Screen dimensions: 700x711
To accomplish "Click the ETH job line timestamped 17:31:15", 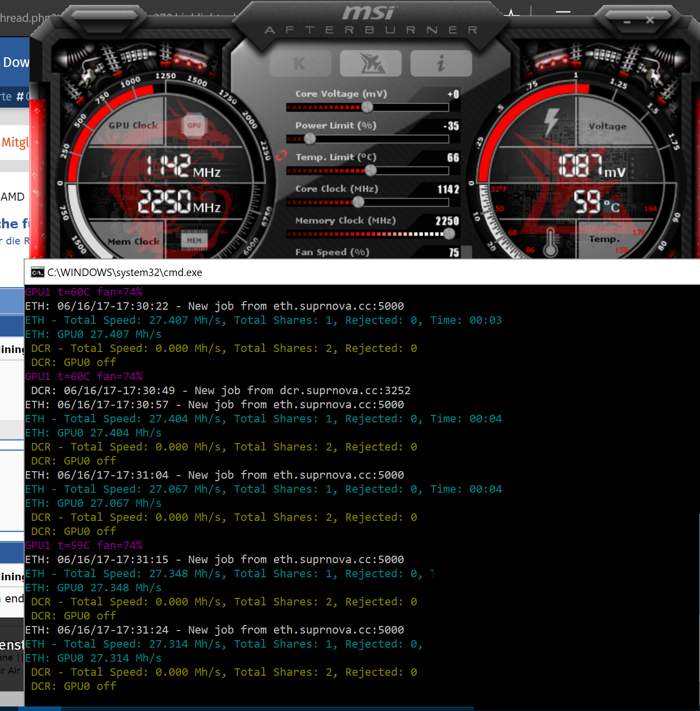I will pos(214,560).
